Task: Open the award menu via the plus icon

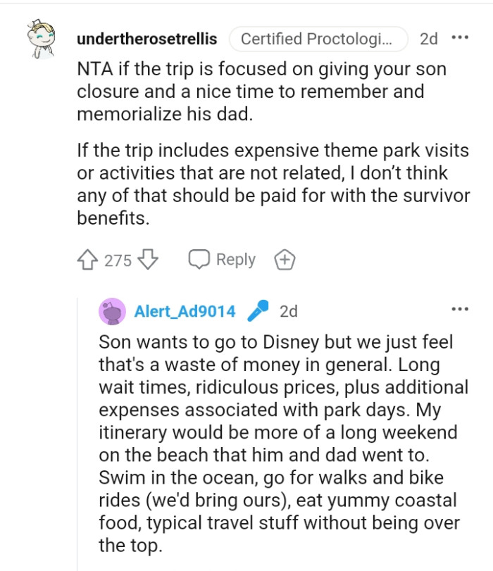Action: 285,260
